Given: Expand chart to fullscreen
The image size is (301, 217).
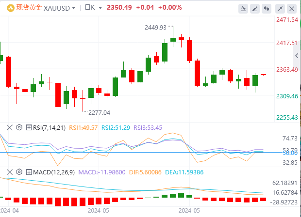Looking at the screenshot, I should pyautogui.click(x=280, y=8).
